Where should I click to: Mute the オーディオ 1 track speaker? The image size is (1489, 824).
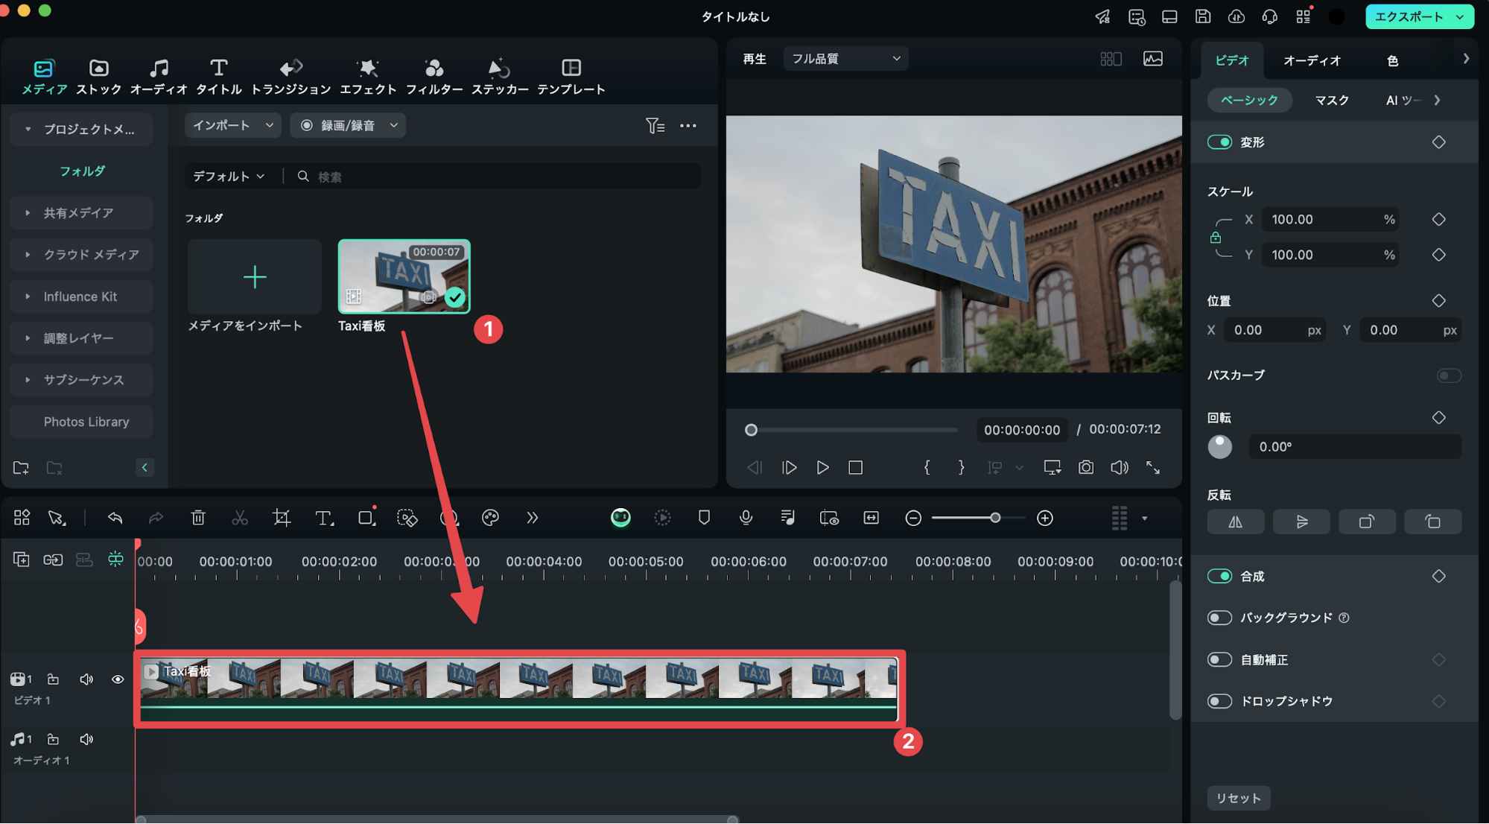[86, 739]
